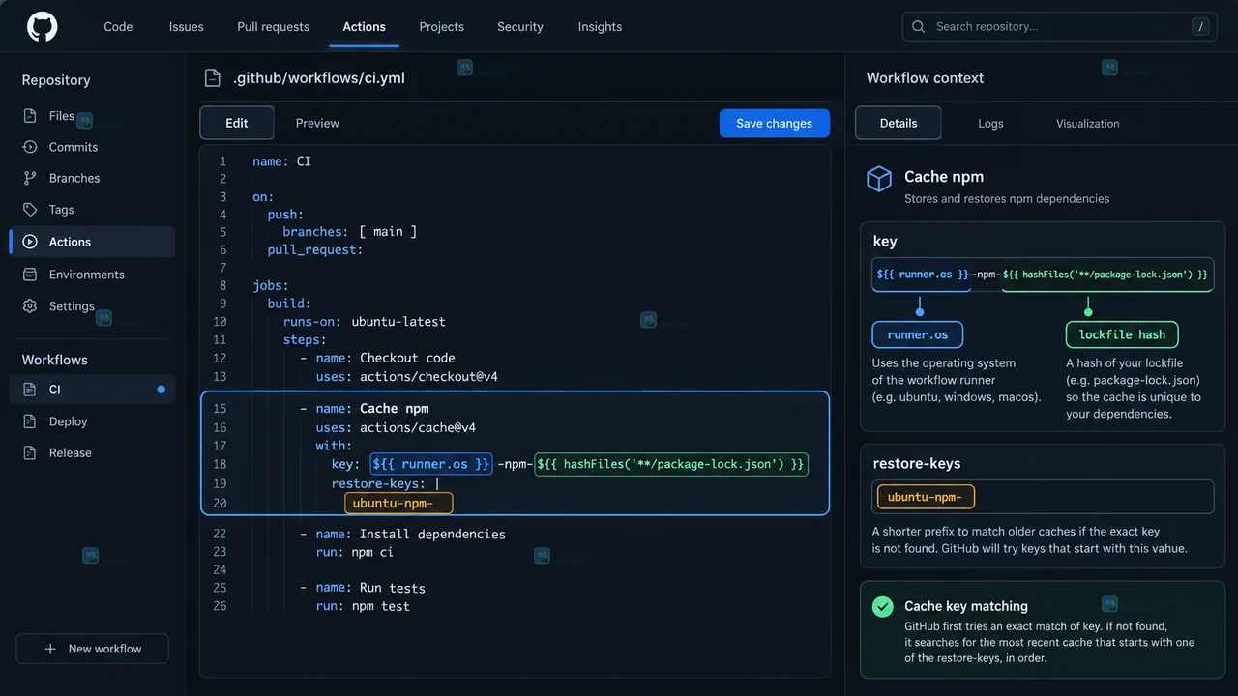Click the 'branches: [ main ]' line
This screenshot has width=1238, height=696.
click(349, 232)
